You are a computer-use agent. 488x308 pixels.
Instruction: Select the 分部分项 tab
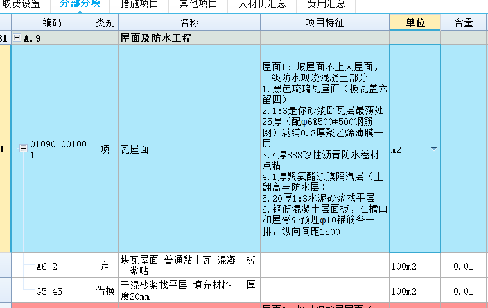[x=80, y=4]
